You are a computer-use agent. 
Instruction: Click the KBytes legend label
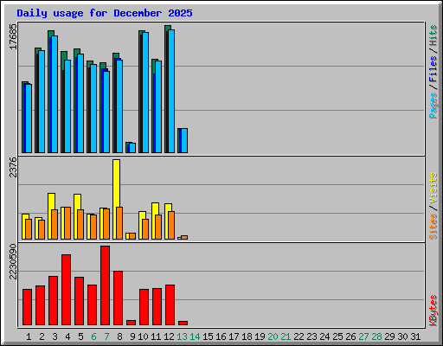pyautogui.click(x=433, y=311)
